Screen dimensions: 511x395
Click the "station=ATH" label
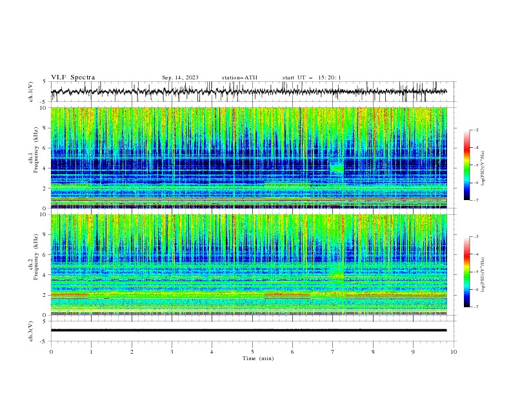pyautogui.click(x=239, y=77)
